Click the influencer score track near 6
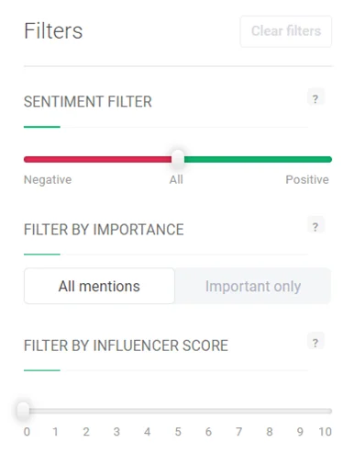 pyautogui.click(x=208, y=411)
